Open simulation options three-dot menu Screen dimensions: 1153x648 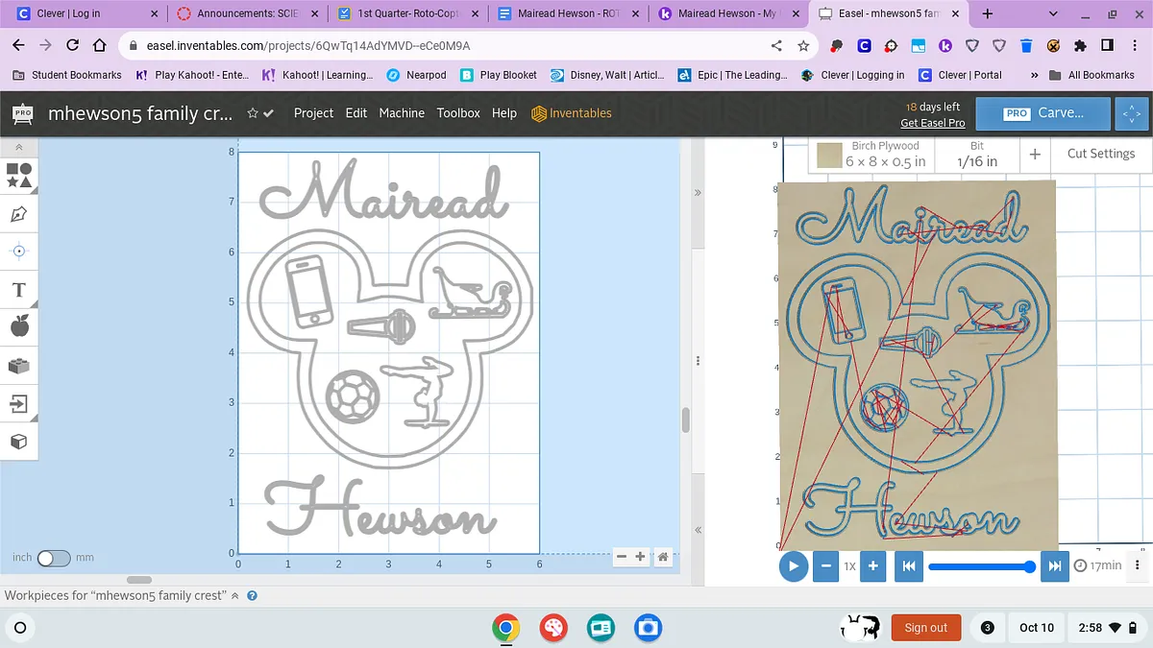coord(1138,565)
